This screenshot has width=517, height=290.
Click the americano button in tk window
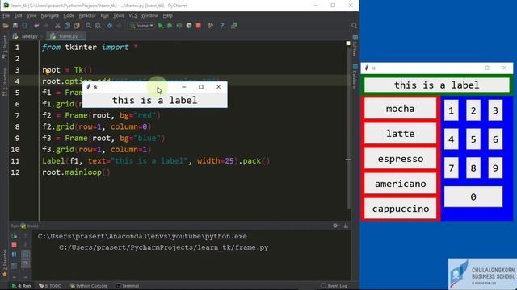401,184
